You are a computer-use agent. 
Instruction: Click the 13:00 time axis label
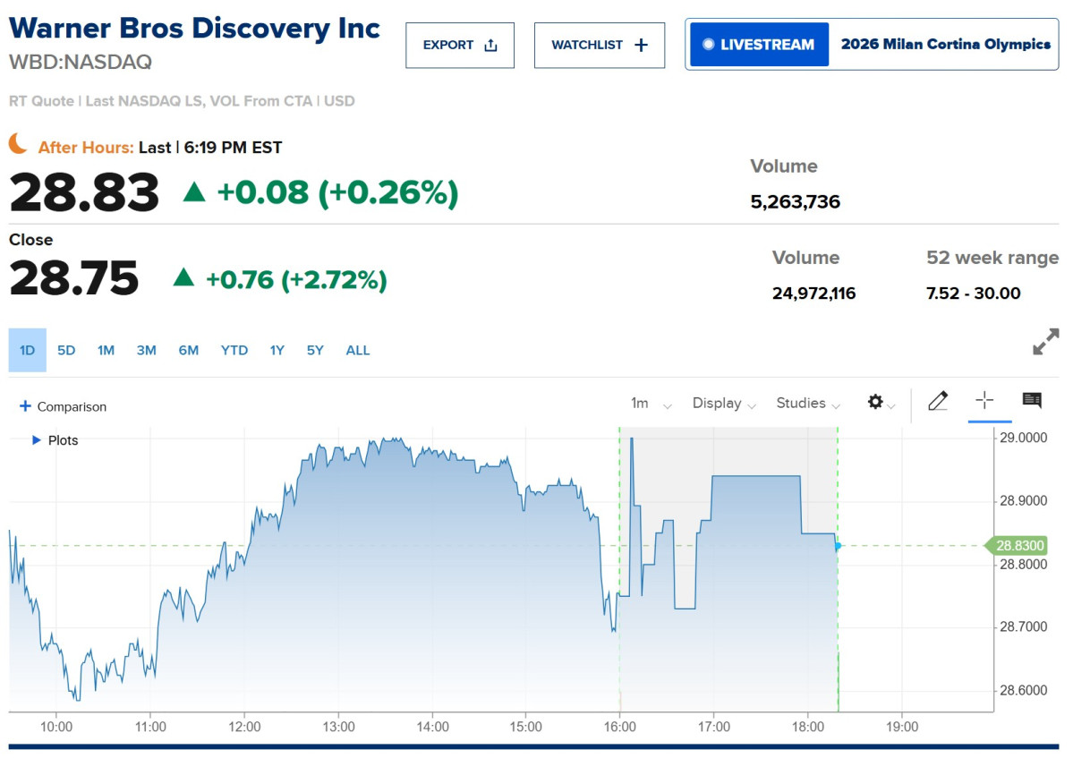tap(338, 727)
